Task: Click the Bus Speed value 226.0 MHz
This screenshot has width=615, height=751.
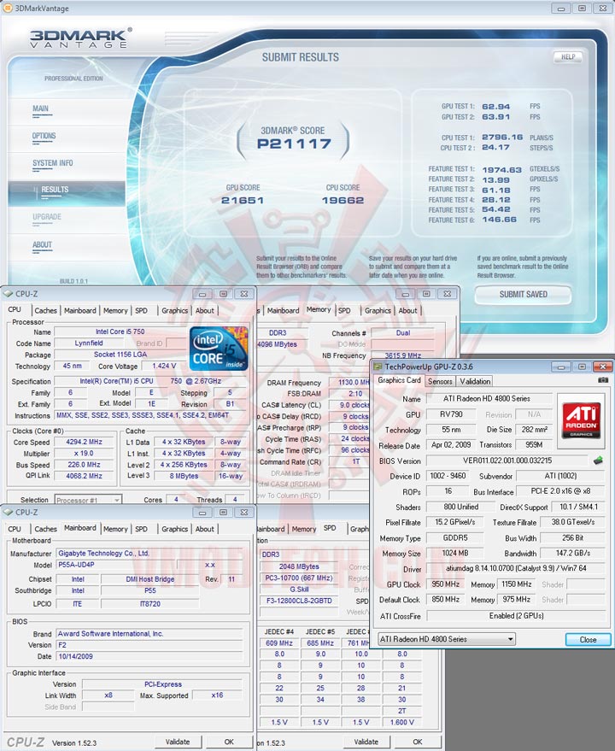Action: click(x=84, y=465)
